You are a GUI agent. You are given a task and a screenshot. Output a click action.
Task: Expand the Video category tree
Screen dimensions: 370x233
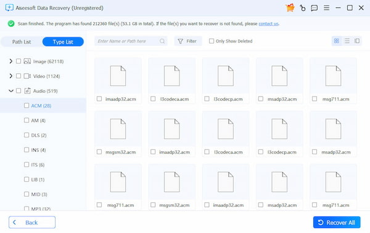11,76
